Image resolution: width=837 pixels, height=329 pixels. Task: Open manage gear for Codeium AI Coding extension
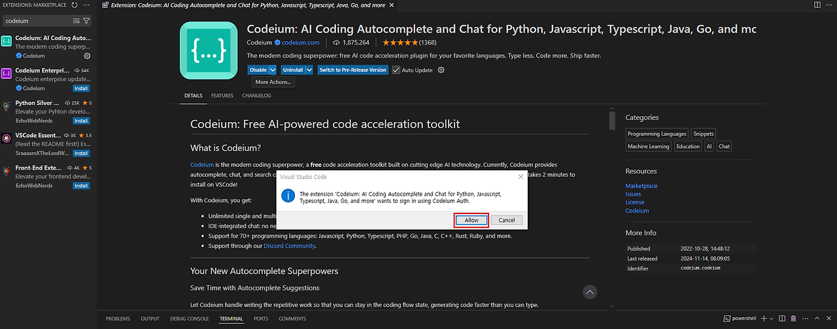tap(87, 56)
